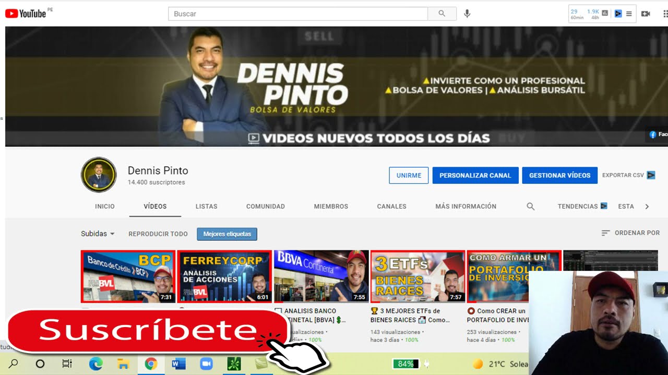Open the Windows taskbar search icon
Image resolution: width=668 pixels, height=375 pixels.
pyautogui.click(x=14, y=364)
